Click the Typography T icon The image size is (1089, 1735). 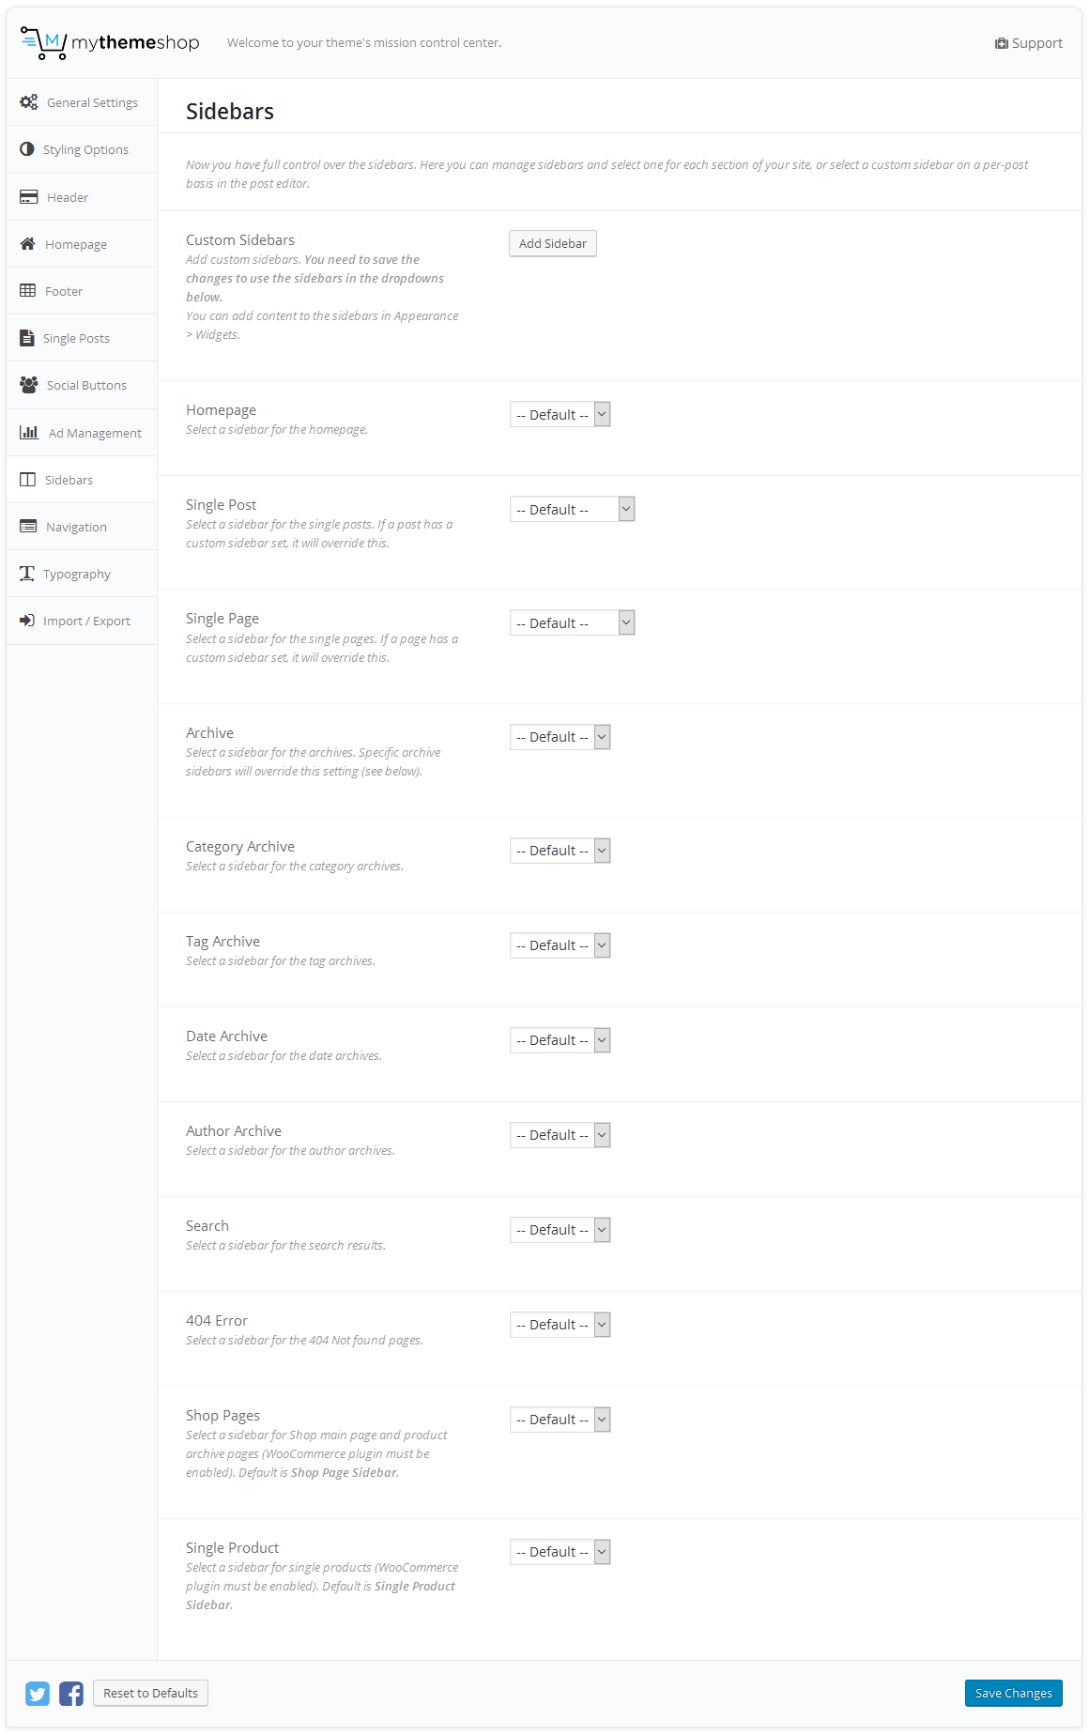click(x=27, y=574)
